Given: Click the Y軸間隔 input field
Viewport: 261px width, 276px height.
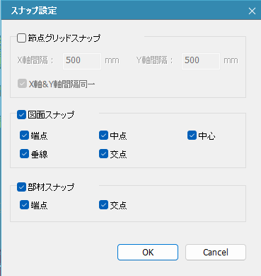Looking at the screenshot, I should coord(201,61).
